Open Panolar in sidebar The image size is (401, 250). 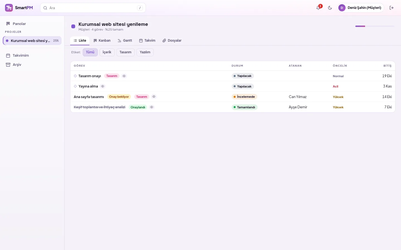coord(32,24)
